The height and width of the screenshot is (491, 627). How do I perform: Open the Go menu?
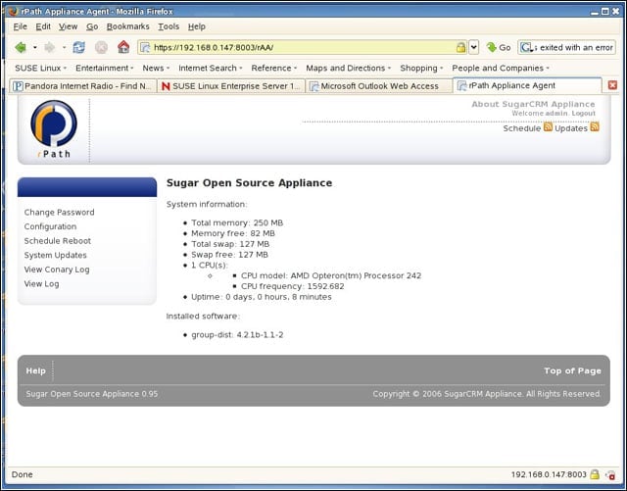[x=92, y=26]
